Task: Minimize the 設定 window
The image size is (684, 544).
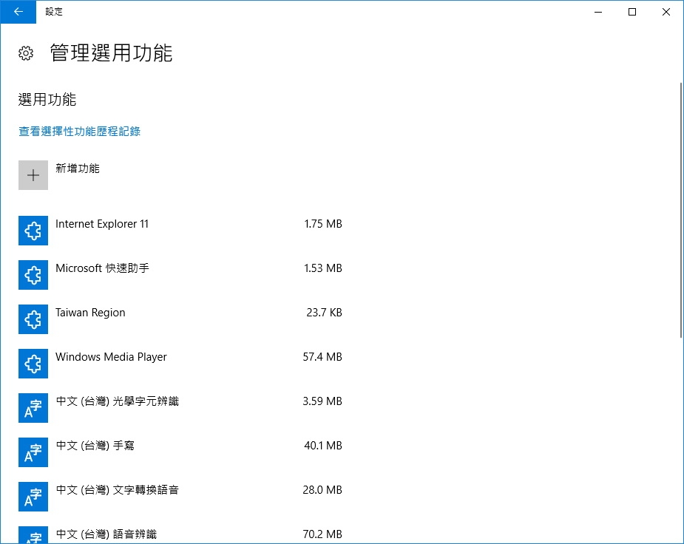Action: (x=598, y=12)
